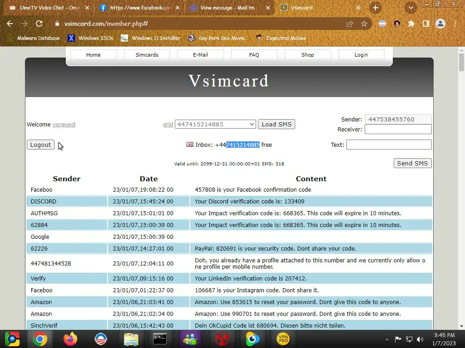
Task: Close the View message Mail.tm tab
Action: coord(268,8)
